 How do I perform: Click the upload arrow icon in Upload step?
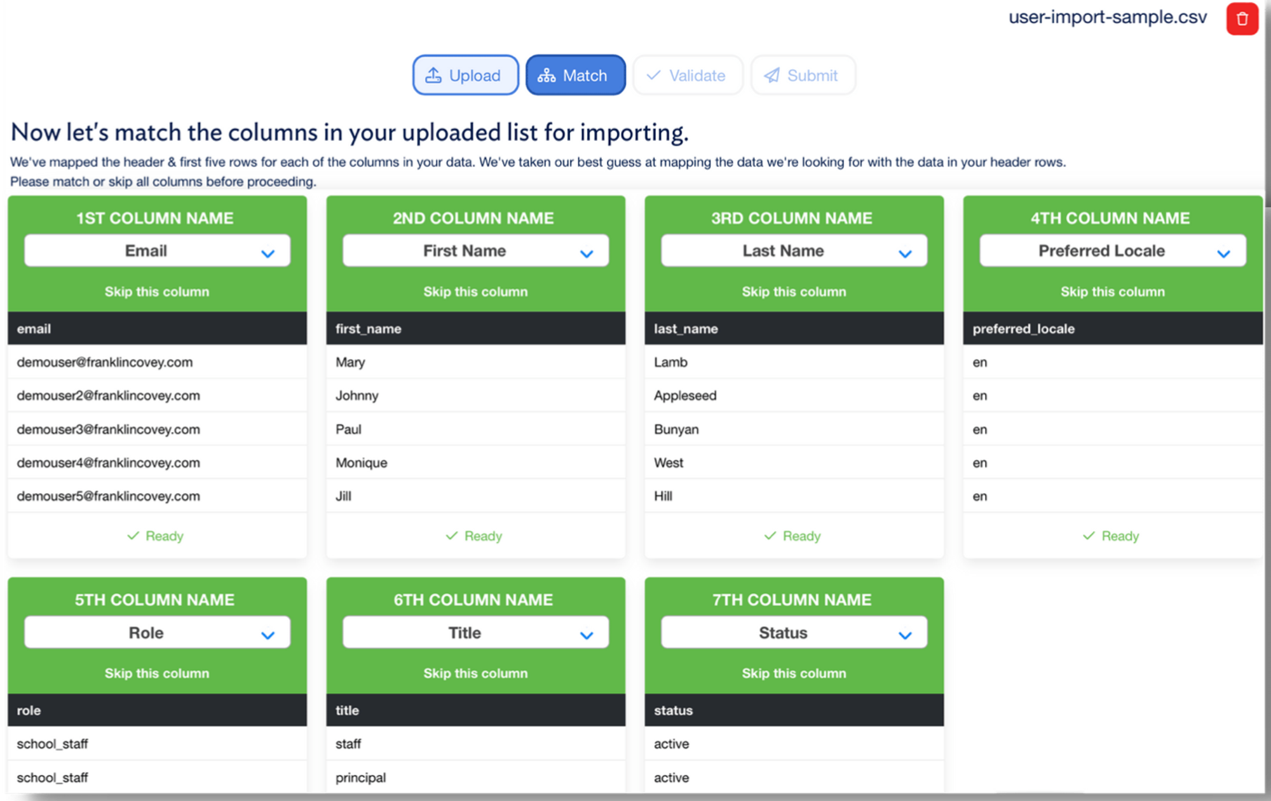pos(433,76)
